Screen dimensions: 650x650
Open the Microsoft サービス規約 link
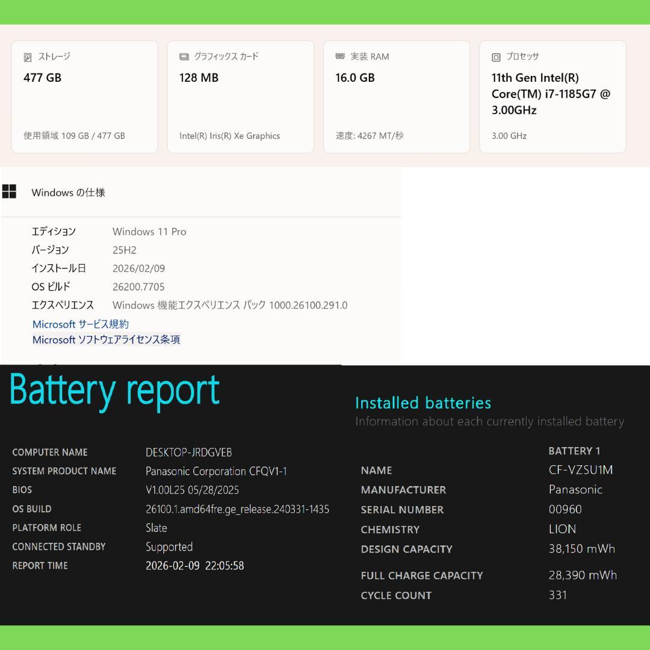(x=81, y=324)
